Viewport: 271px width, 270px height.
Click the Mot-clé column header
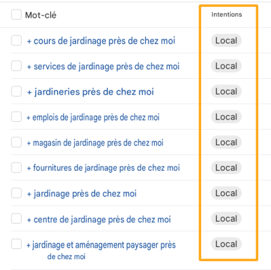(41, 15)
